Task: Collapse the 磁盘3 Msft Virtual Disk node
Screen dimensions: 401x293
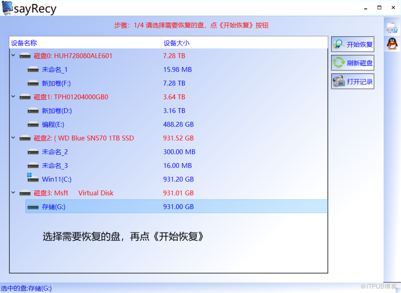Action: (x=13, y=192)
